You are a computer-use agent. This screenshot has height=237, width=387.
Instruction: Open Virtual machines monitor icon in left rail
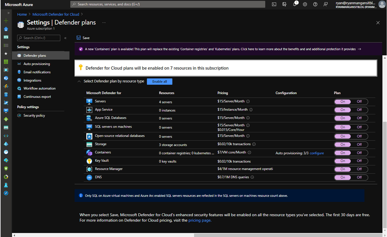click(6, 111)
